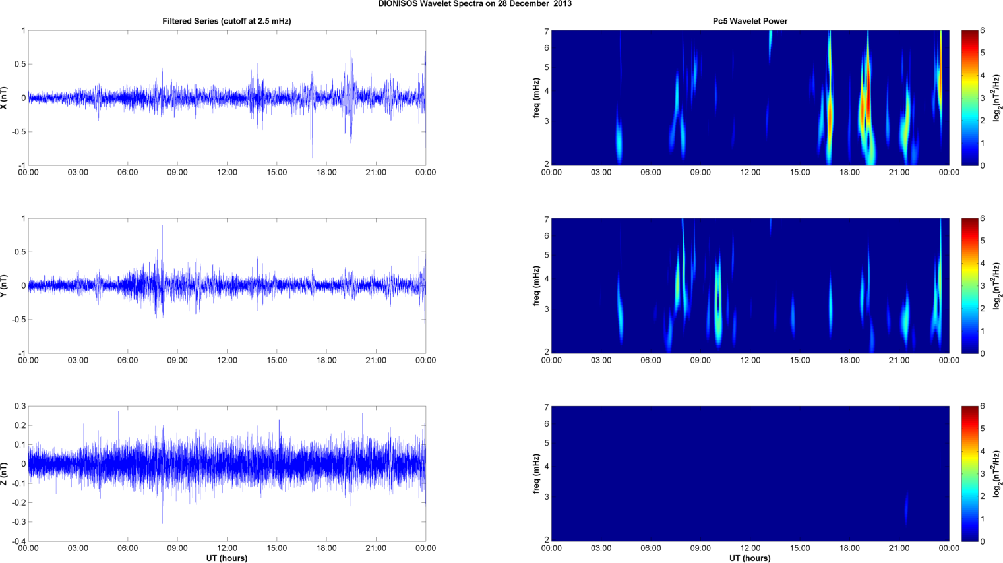Click the '-0.2' tick on Z axis
Viewport: 1003px width, 563px height.
18,503
